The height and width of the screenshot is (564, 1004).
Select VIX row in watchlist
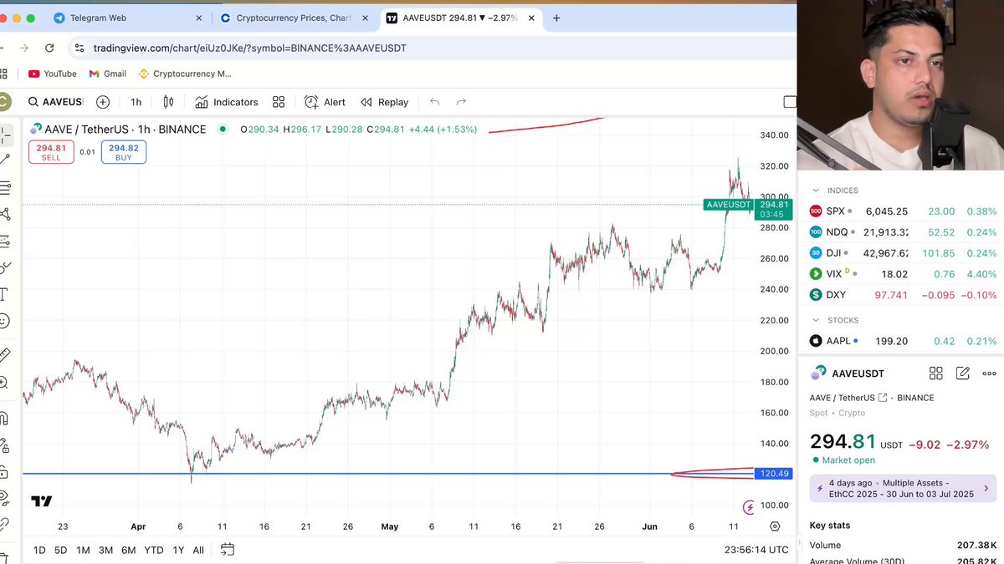pyautogui.click(x=902, y=274)
